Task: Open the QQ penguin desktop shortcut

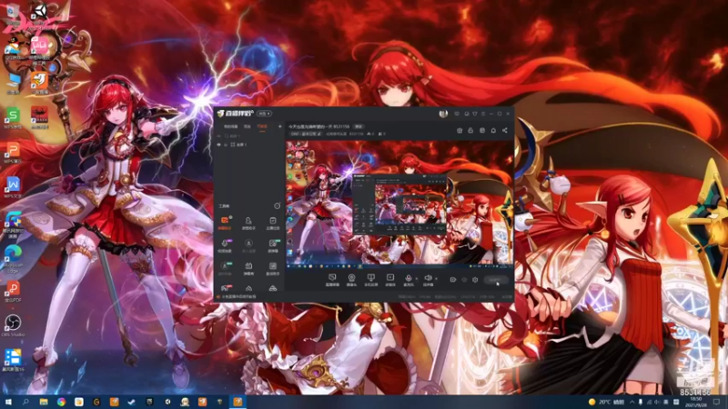Action: click(12, 49)
